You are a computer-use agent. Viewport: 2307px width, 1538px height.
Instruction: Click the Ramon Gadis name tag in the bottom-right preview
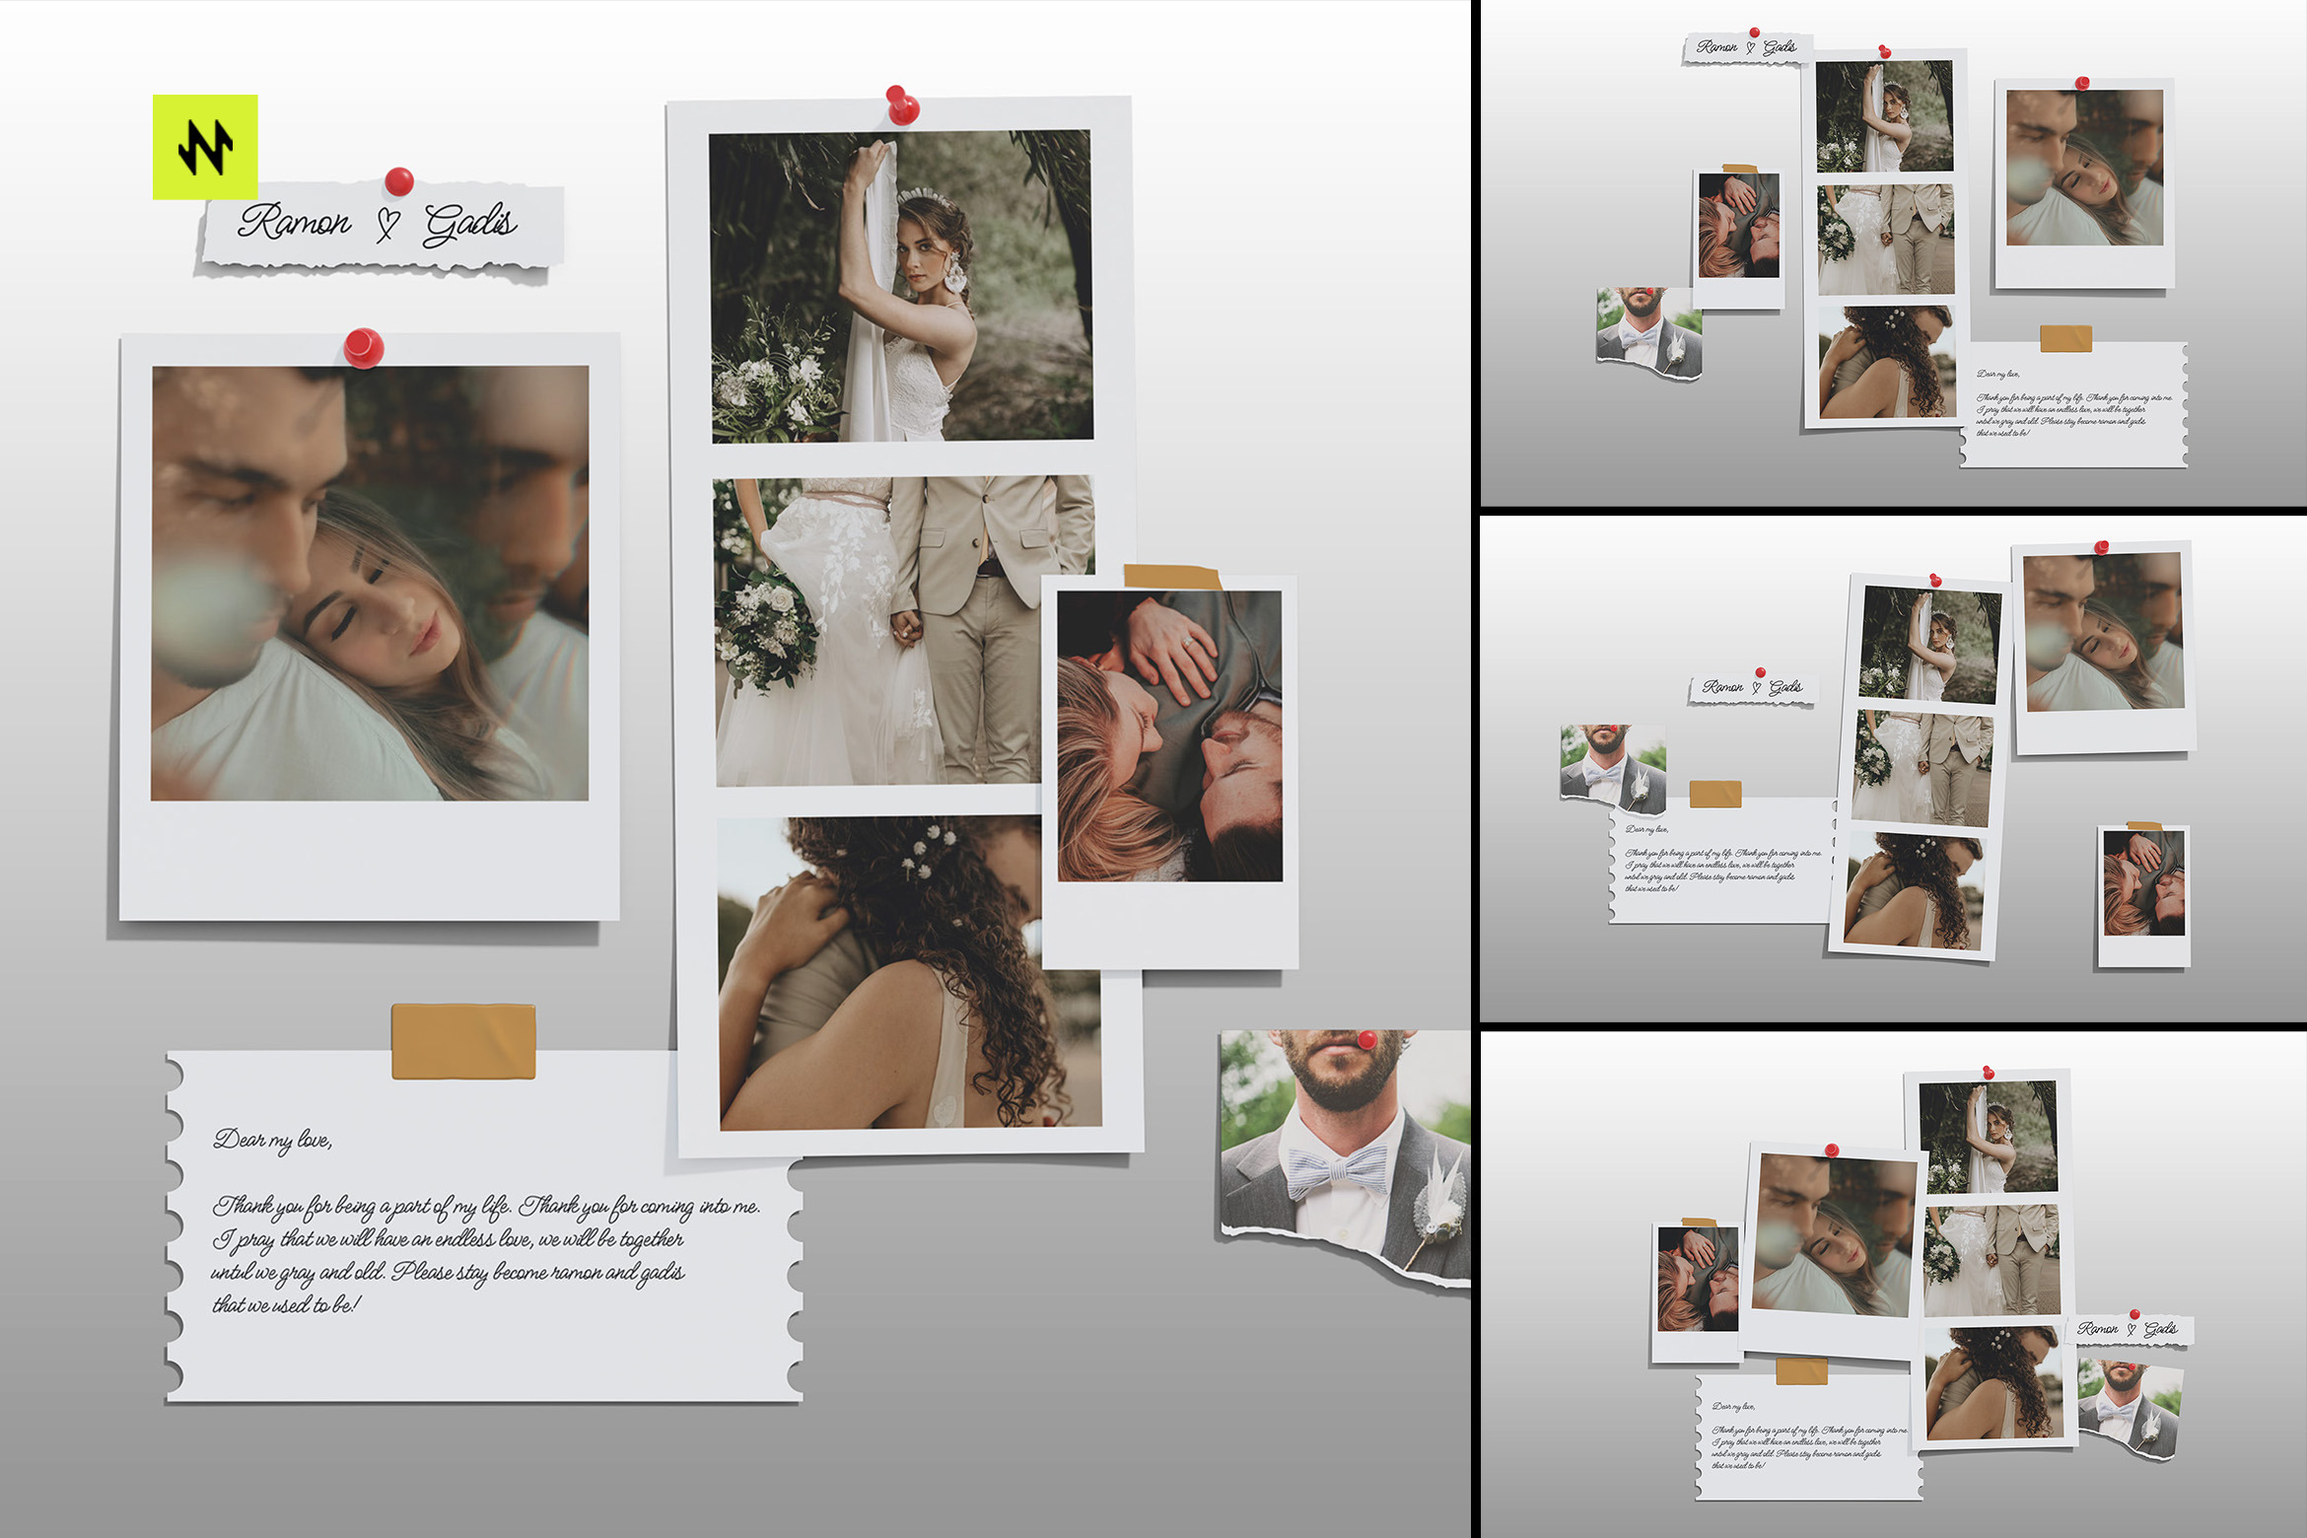[2129, 1329]
